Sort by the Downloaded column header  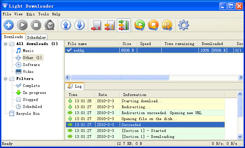216,44
